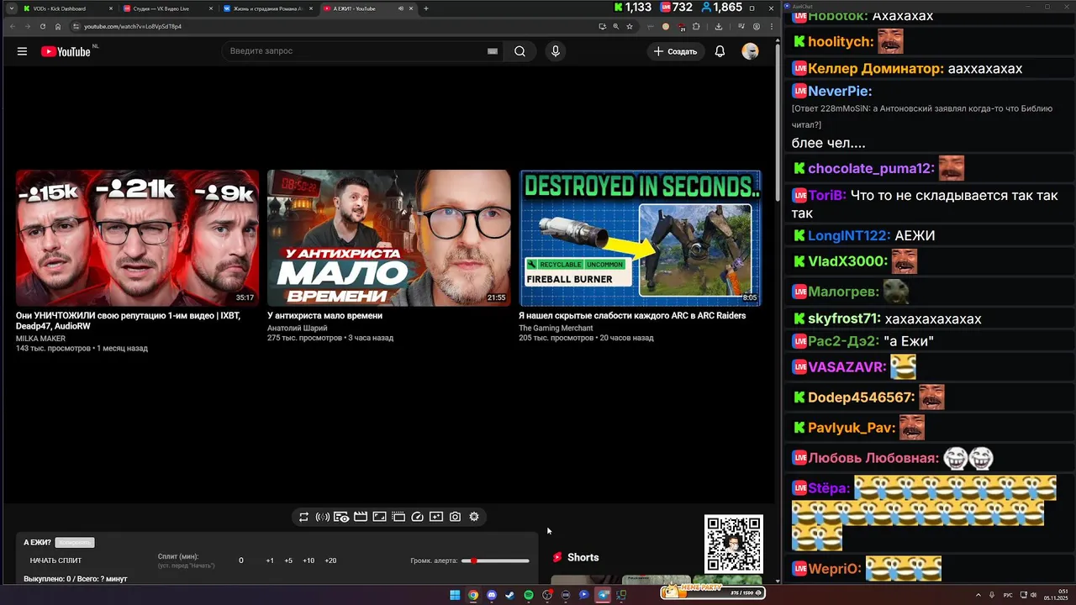Add twenty minutes with the '+20' split button
Screen dimensions: 1076x605
(330, 560)
